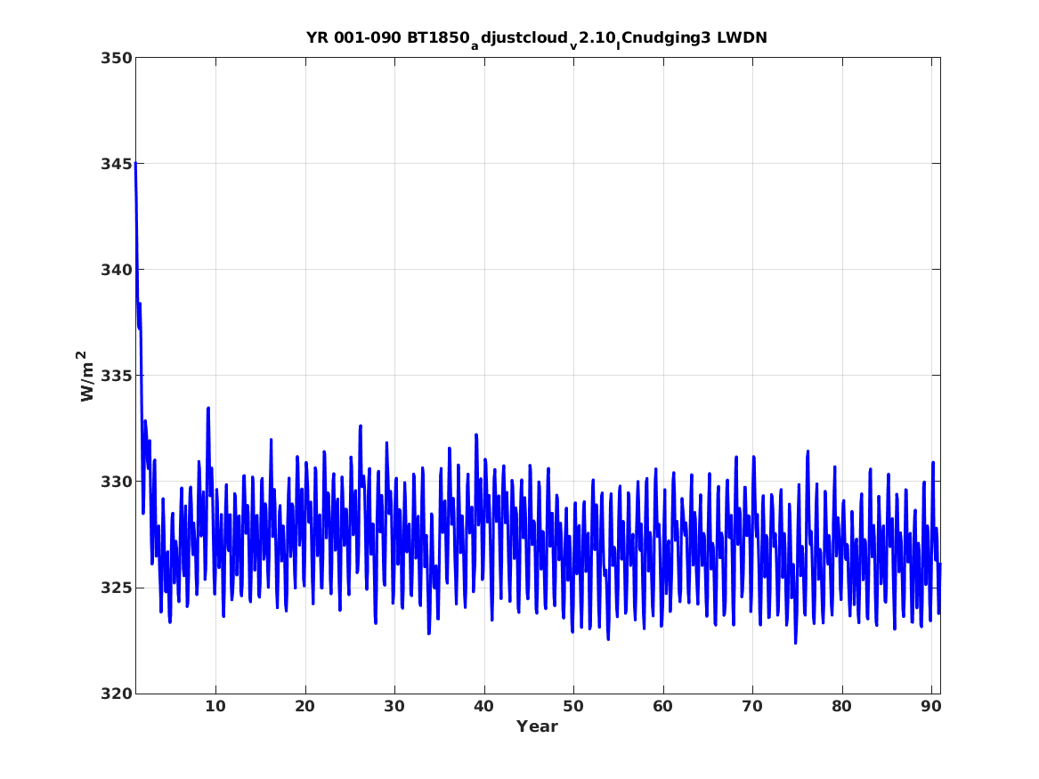The height and width of the screenshot is (779, 1039).
Task: Click x-axis tick label 90
Action: [x=931, y=707]
